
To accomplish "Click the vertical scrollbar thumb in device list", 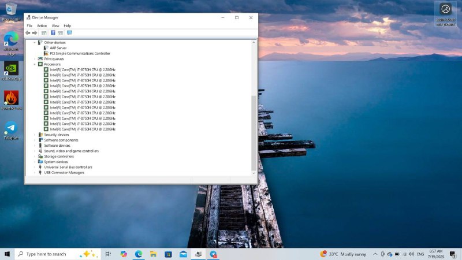I will tap(254, 133).
